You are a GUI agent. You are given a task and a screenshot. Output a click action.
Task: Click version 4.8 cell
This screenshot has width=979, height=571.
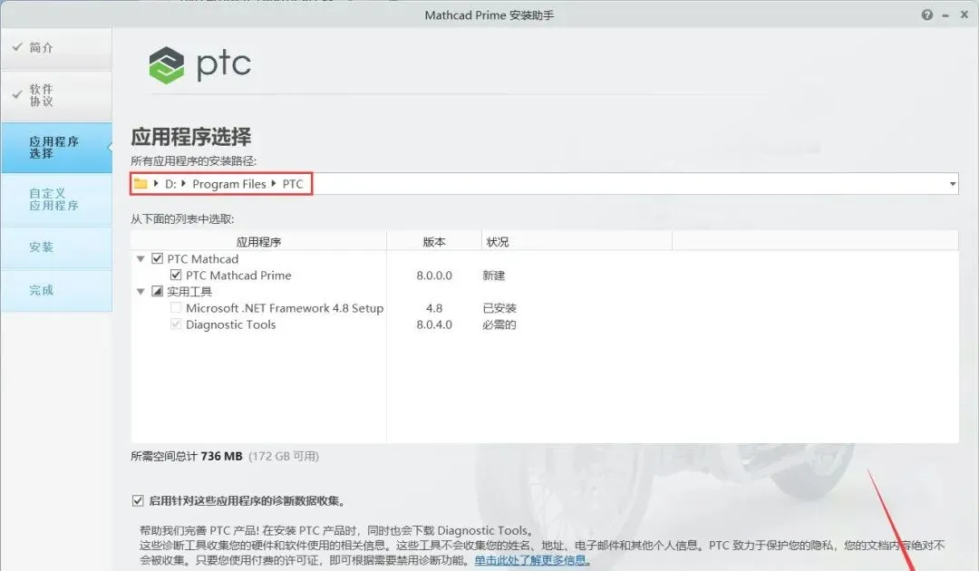pyautogui.click(x=434, y=308)
